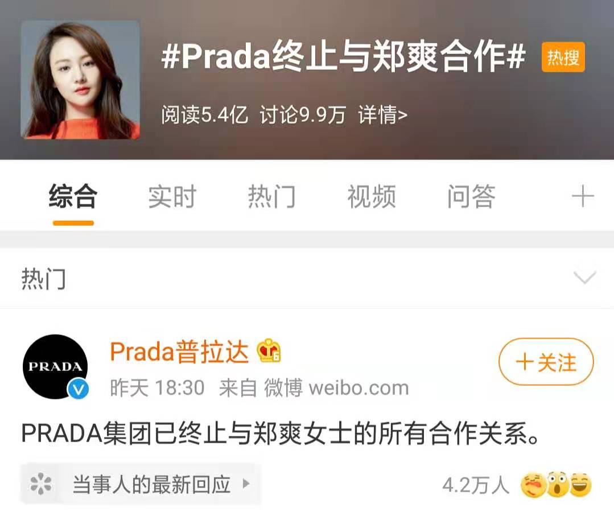Image resolution: width=614 pixels, height=524 pixels.
Task: Open the Prada black circular avatar
Action: (x=55, y=366)
